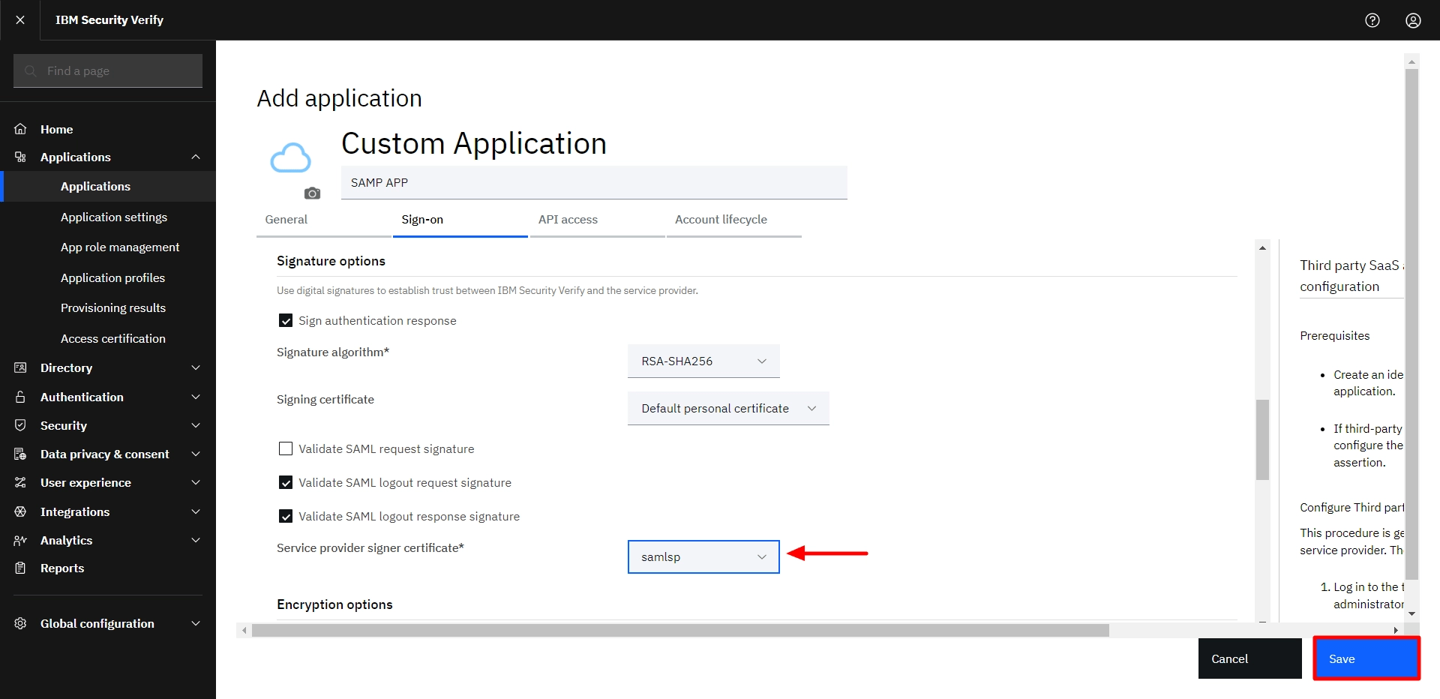Screen dimensions: 1440x699
Task: Enable Validate SAML request signature
Action: point(286,448)
